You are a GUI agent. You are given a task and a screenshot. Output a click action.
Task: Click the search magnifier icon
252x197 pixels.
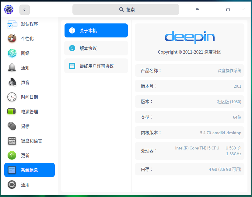point(121,10)
